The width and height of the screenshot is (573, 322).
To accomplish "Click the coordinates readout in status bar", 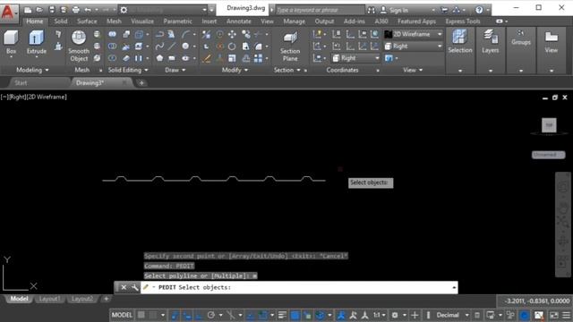I will (537, 301).
